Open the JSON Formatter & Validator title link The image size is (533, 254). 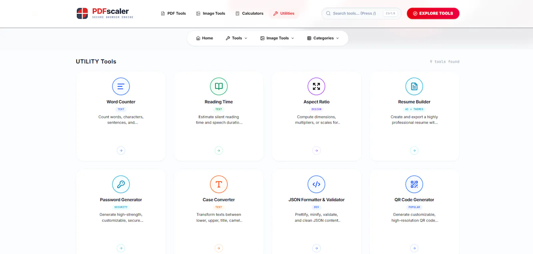pos(316,200)
